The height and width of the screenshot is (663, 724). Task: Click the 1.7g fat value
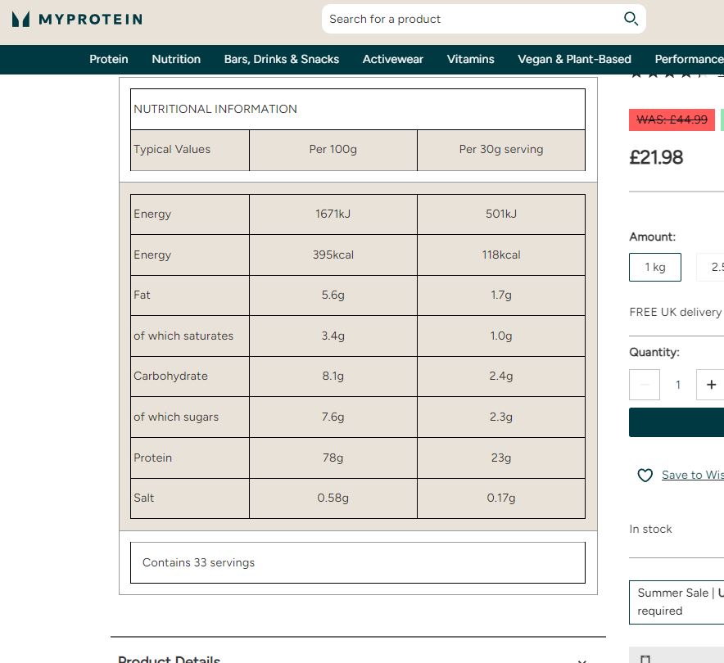point(501,295)
